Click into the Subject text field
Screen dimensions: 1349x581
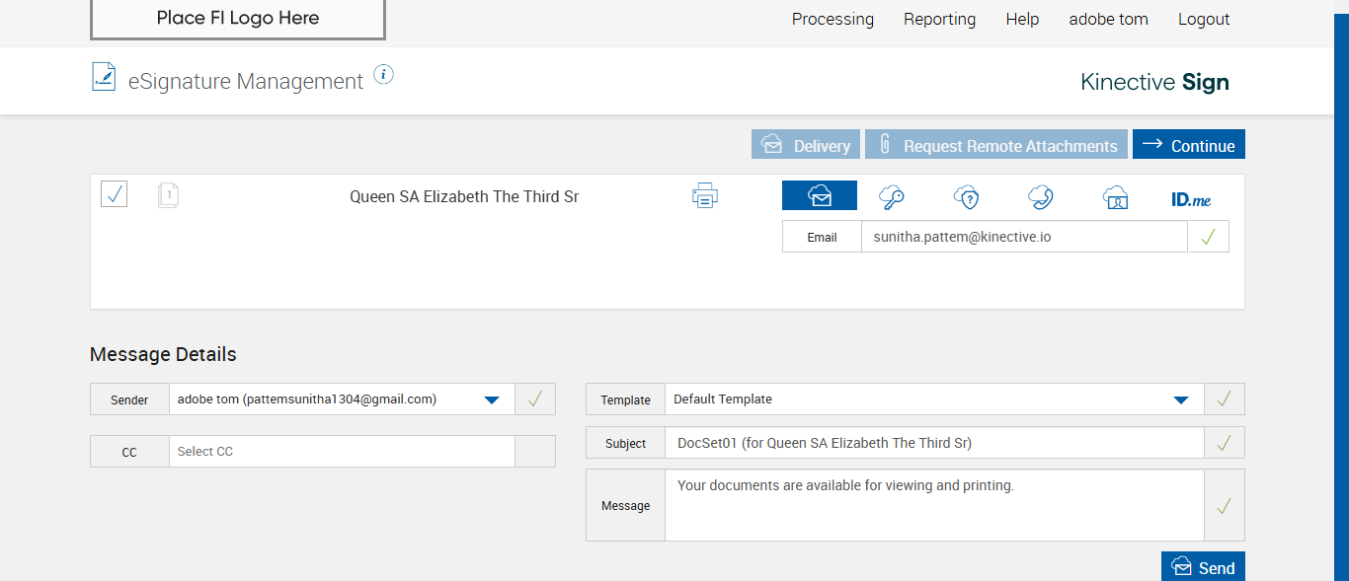click(933, 444)
